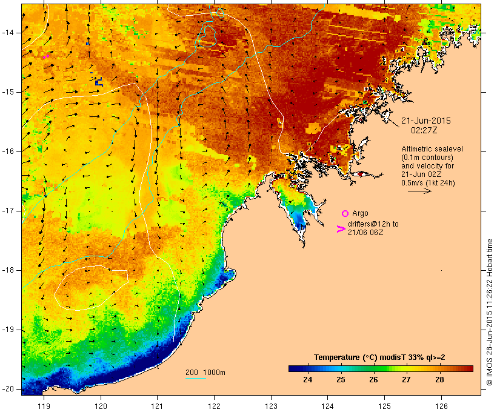497x412 pixels.
Task: Click the '200 1000m' depth contour label
Action: 205,373
